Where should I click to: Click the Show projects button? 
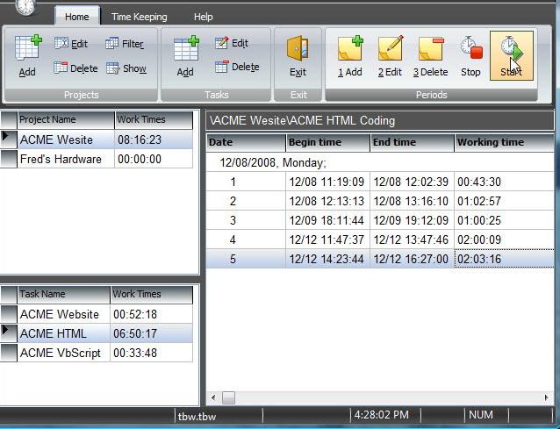coord(126,68)
